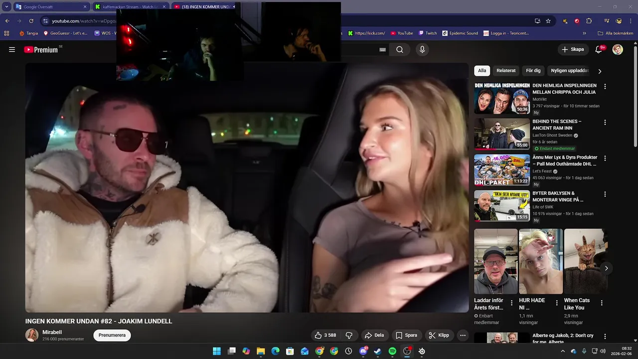
Task: Close the Google Översätt tab
Action: coord(85,7)
